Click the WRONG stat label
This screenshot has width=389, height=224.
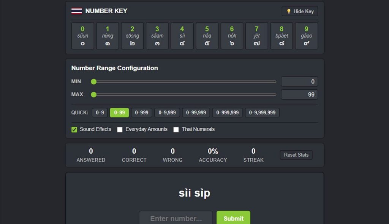pyautogui.click(x=173, y=160)
